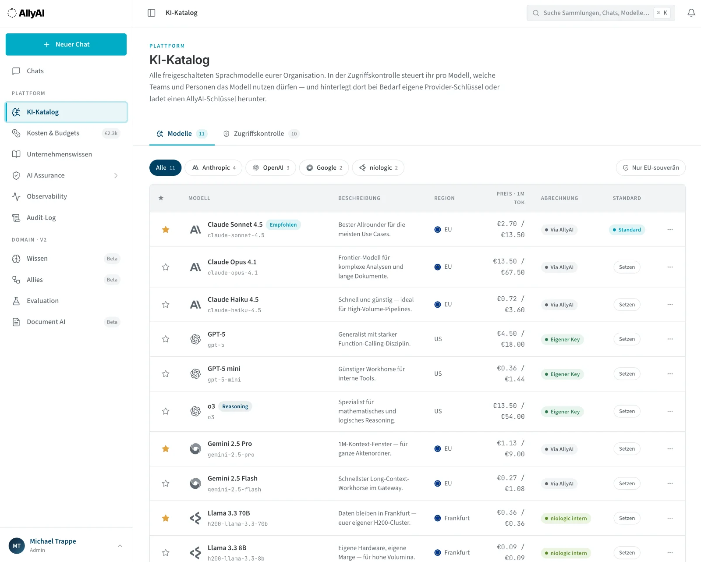Viewport: 701px width, 562px height.
Task: Mark GPT-5 as favorite
Action: (166, 339)
